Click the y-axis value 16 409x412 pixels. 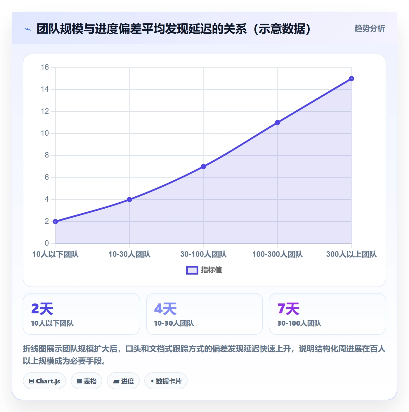(45, 67)
